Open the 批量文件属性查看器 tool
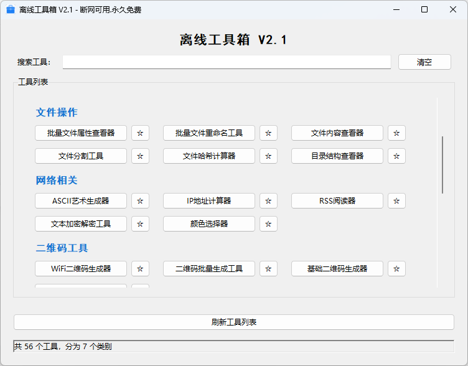This screenshot has width=468, height=366. point(81,133)
